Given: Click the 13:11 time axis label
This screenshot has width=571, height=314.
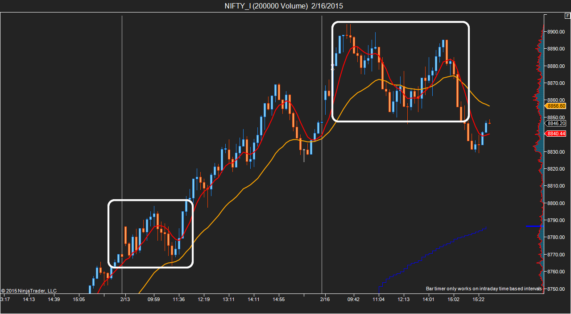Looking at the screenshot, I should (229, 299).
